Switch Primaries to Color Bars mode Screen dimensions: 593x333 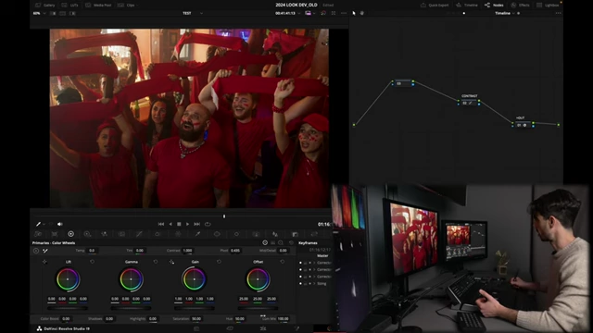click(272, 242)
